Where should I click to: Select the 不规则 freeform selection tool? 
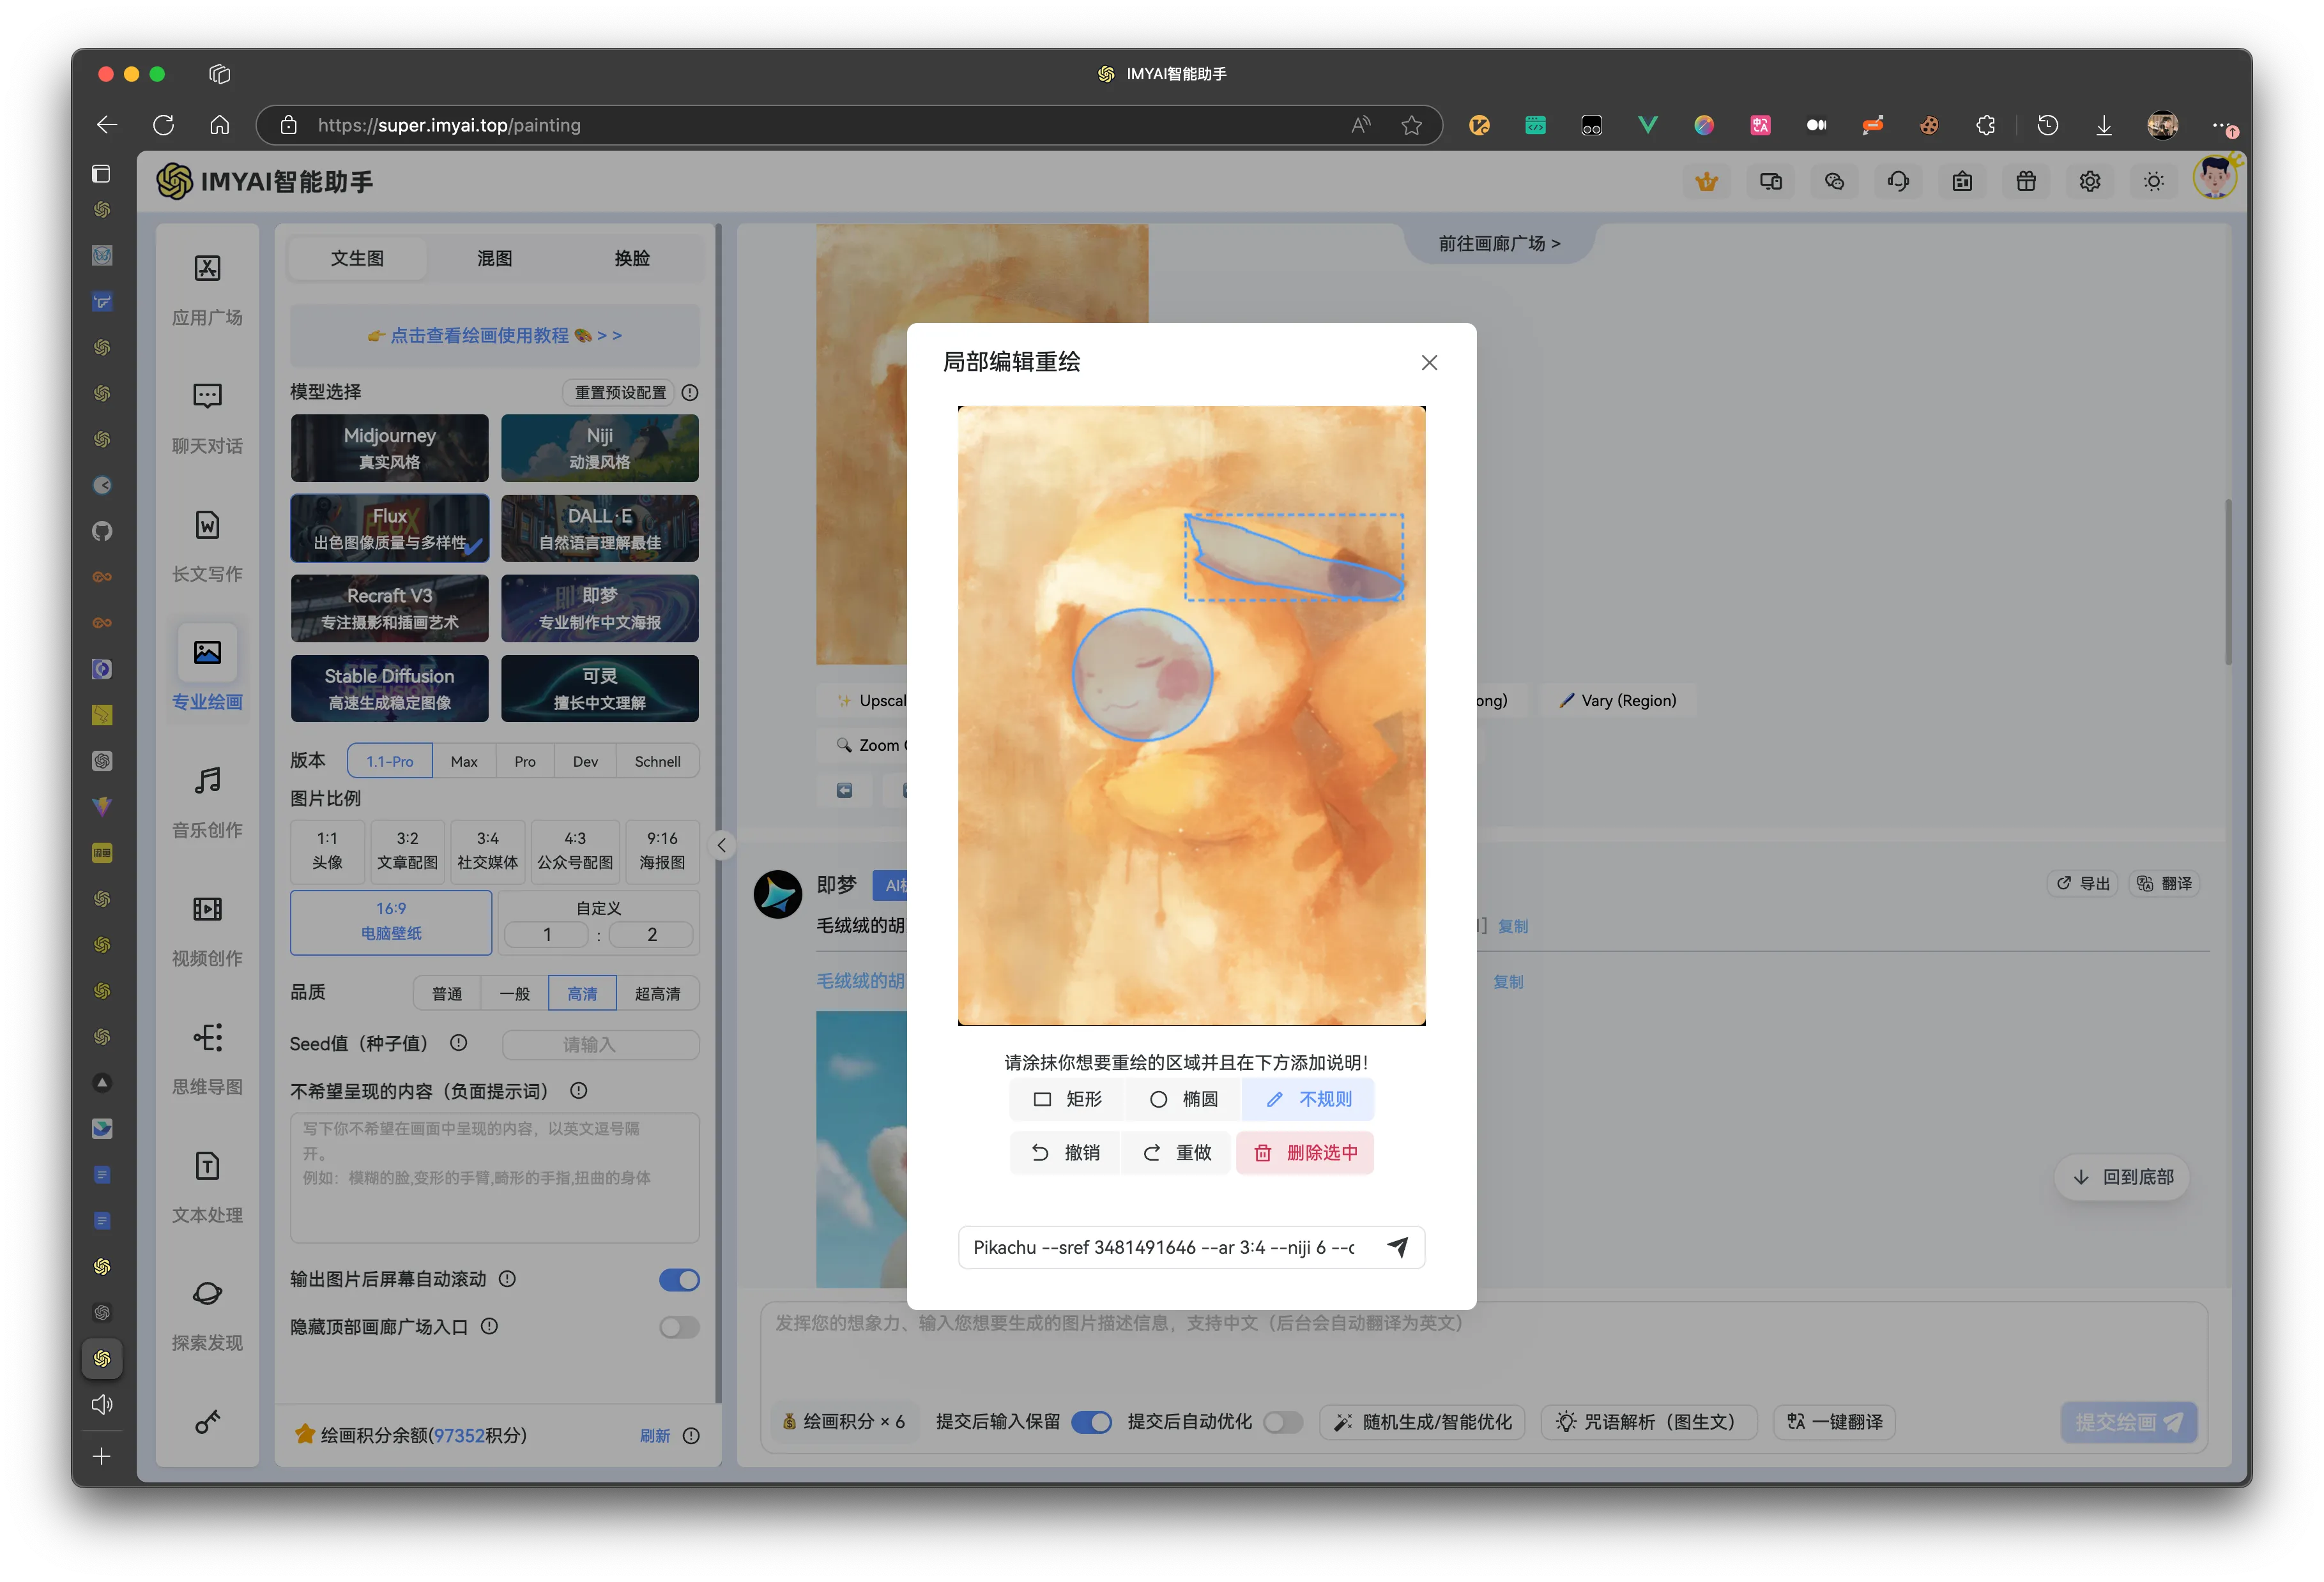tap(1308, 1099)
